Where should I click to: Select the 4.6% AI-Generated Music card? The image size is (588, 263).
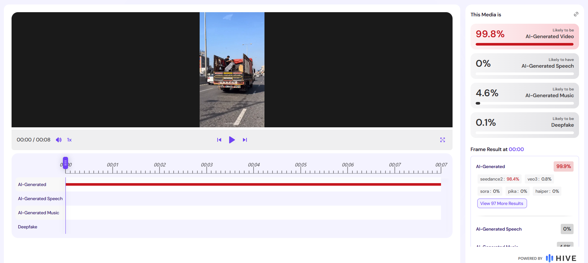pyautogui.click(x=525, y=96)
